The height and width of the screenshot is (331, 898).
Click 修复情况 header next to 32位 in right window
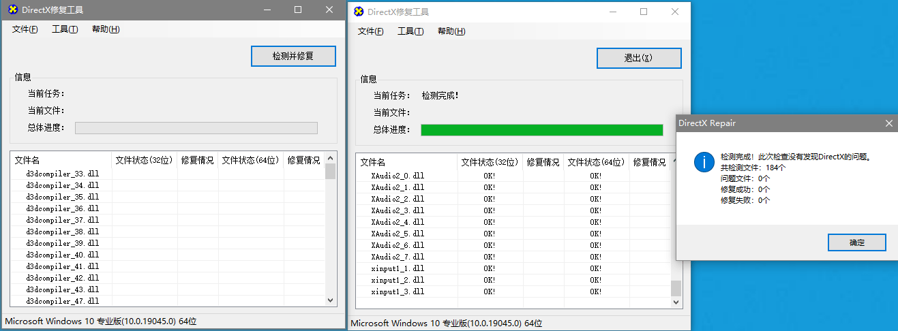(543, 162)
